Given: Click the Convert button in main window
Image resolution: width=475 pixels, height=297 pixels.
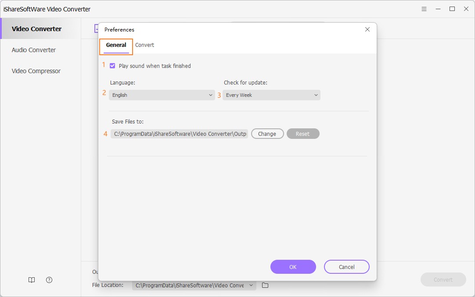Looking at the screenshot, I should [x=443, y=280].
